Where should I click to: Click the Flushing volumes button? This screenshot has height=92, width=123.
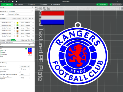(x=17, y=18)
